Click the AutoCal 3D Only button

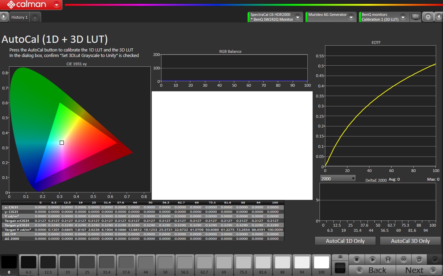point(410,241)
